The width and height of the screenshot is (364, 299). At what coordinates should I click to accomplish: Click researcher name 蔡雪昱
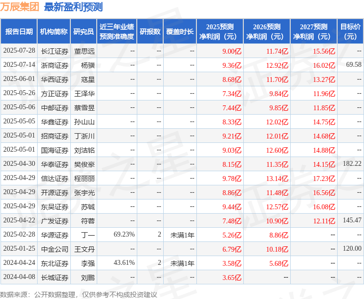pyautogui.click(x=85, y=107)
